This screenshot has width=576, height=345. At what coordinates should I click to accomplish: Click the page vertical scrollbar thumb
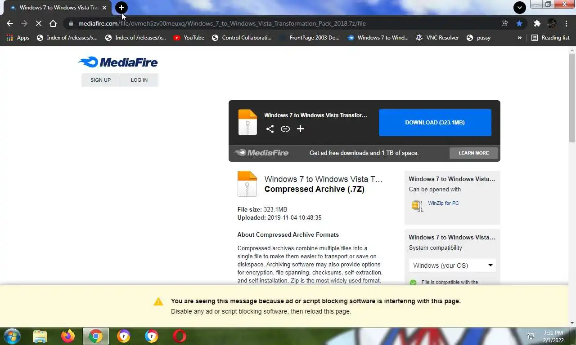572,98
